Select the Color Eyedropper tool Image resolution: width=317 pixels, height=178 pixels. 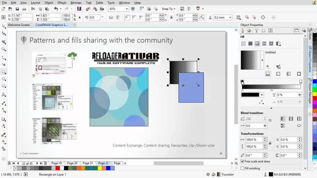point(4,135)
